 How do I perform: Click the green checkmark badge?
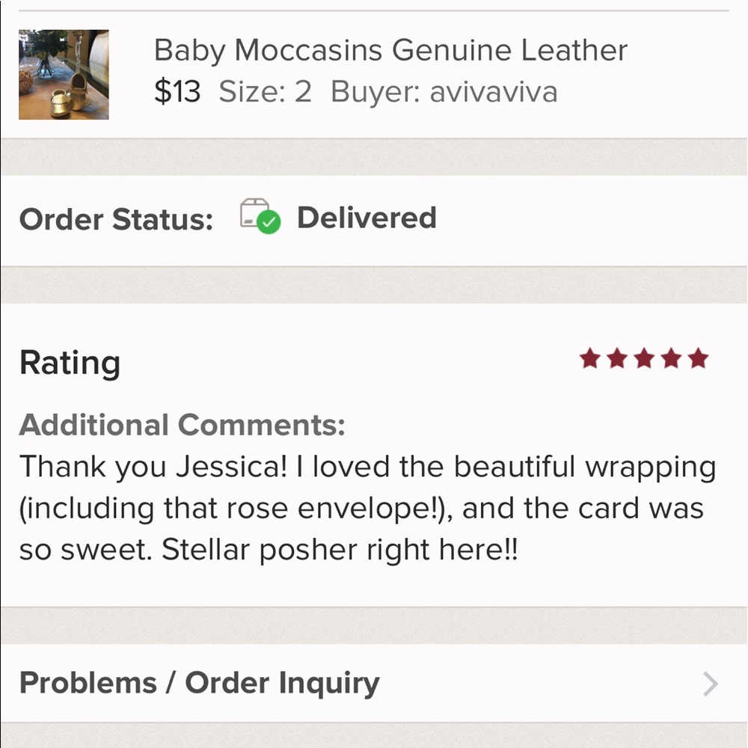coord(269,222)
